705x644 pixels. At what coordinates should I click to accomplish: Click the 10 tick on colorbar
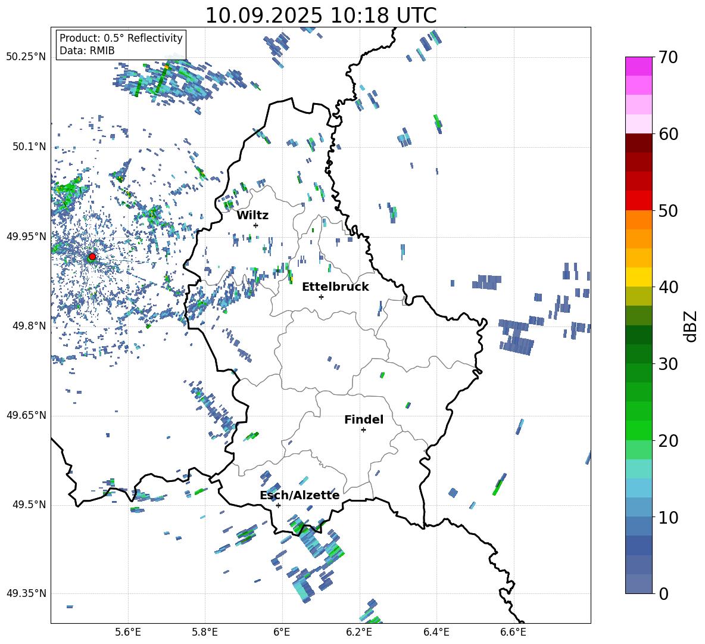(x=668, y=517)
